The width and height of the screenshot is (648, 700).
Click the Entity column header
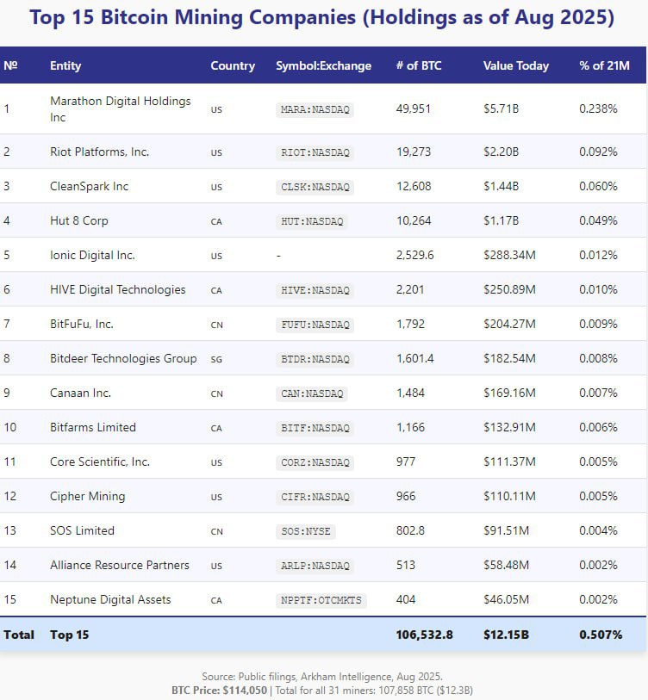coord(65,65)
